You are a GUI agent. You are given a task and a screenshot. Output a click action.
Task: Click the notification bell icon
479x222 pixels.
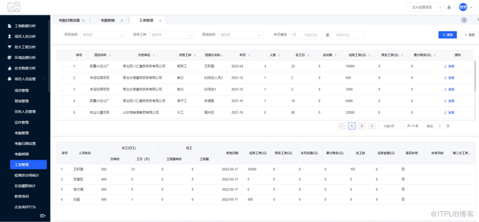click(449, 8)
